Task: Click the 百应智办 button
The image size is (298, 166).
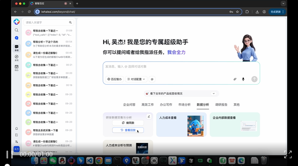Action: pos(114,79)
